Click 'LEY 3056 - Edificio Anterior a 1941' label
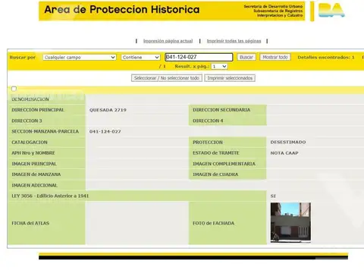The width and height of the screenshot is (364, 273). [x=50, y=196]
